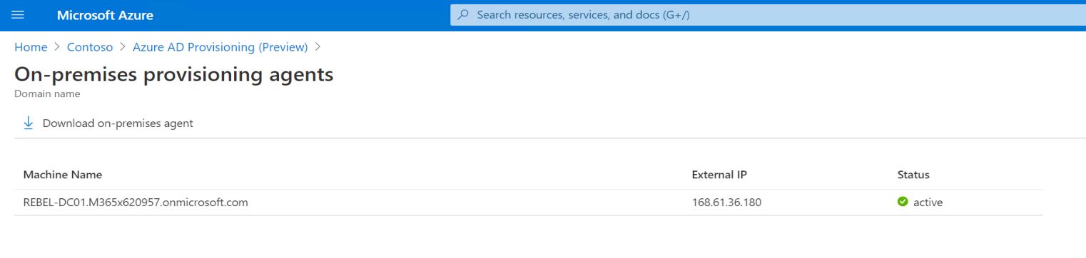This screenshot has height=258, width=1086.
Task: Open the Contoso breadcrumb link
Action: coord(90,47)
